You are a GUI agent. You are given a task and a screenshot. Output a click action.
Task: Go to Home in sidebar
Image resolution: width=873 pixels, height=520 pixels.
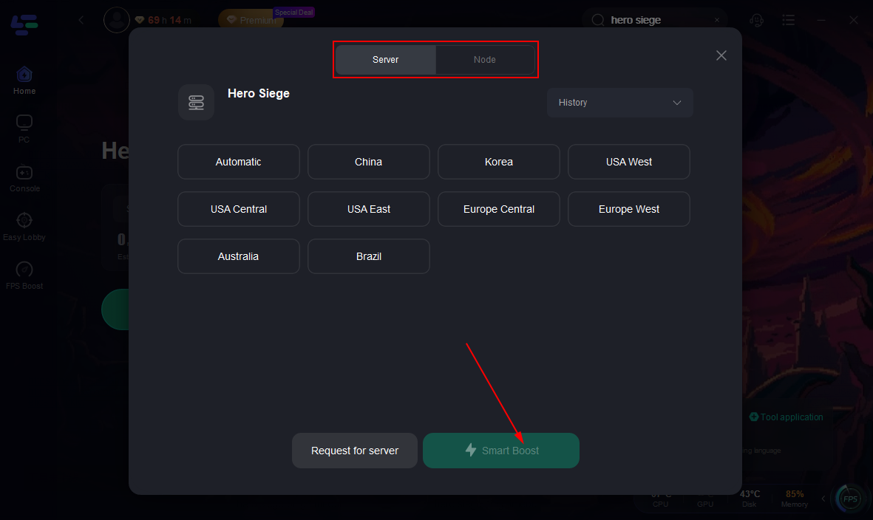[x=24, y=81]
